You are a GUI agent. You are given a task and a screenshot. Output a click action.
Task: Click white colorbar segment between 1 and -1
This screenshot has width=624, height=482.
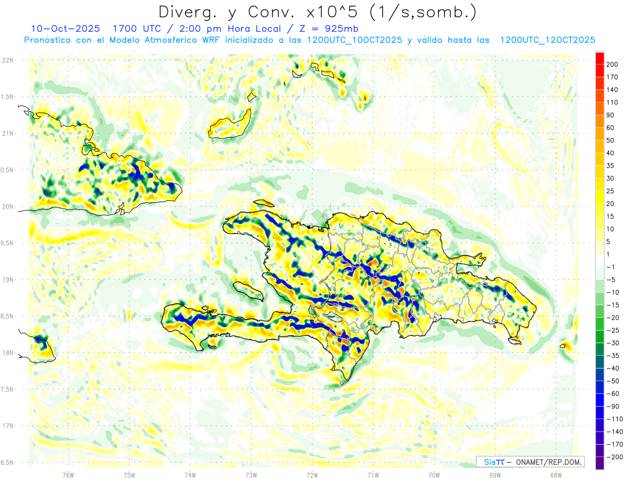[600, 260]
